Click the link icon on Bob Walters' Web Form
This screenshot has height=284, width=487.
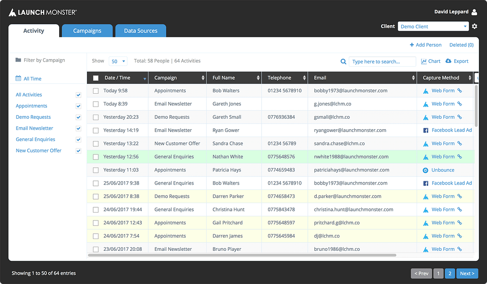tap(460, 90)
